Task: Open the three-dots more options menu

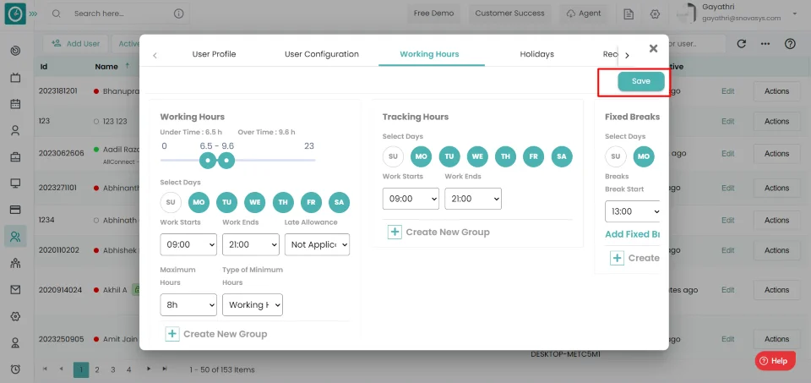Action: (765, 44)
